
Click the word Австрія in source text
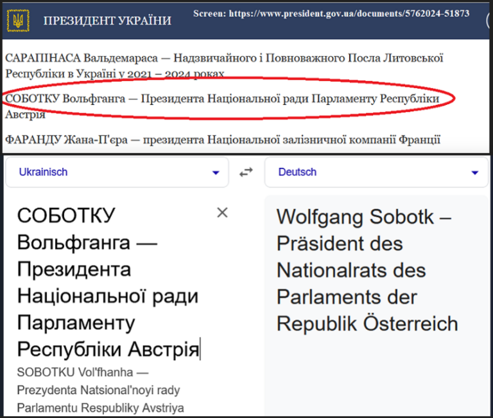coord(164,350)
